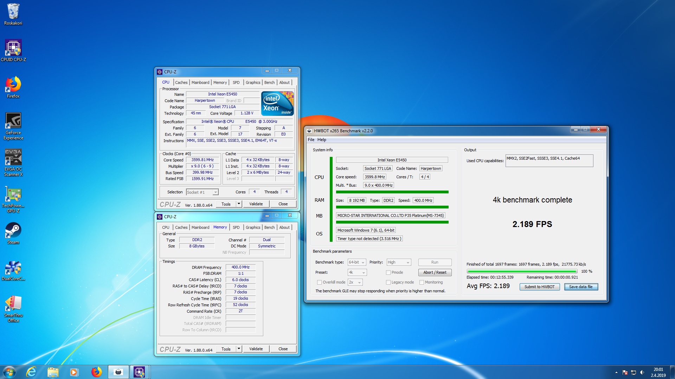
Task: Switch to Caches tab in top CPU-Z
Action: click(181, 82)
